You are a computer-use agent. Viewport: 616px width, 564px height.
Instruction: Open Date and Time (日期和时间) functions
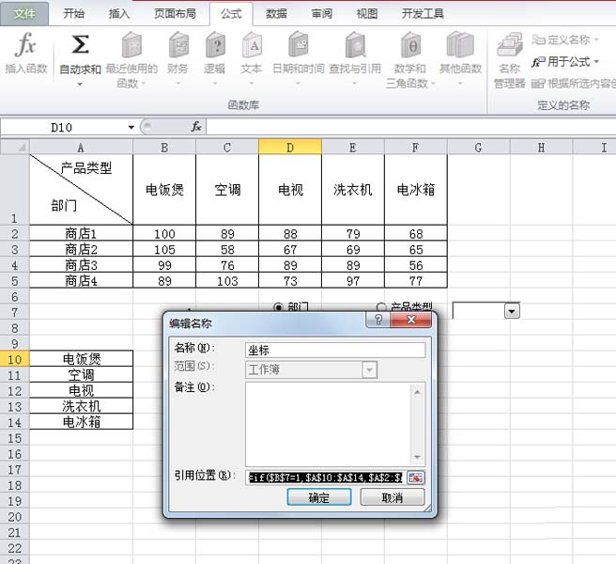(x=299, y=59)
